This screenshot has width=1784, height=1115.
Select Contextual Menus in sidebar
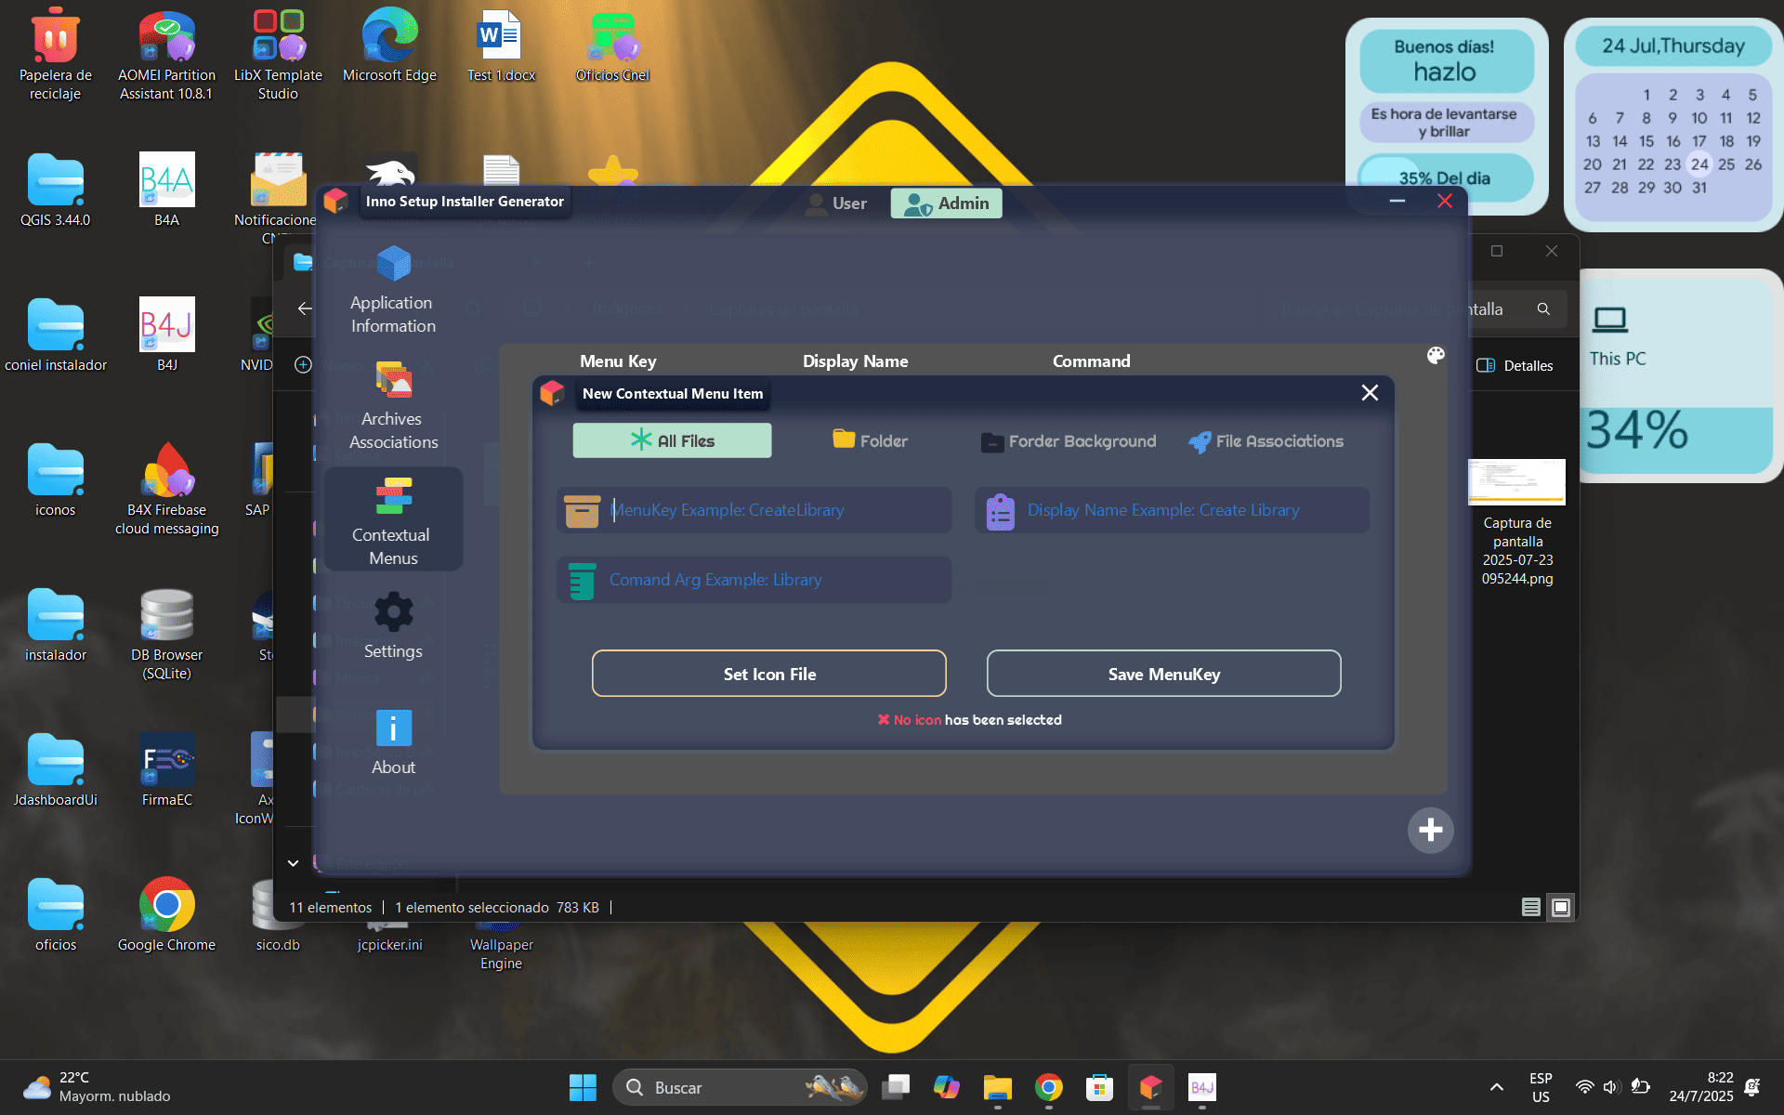(x=392, y=521)
